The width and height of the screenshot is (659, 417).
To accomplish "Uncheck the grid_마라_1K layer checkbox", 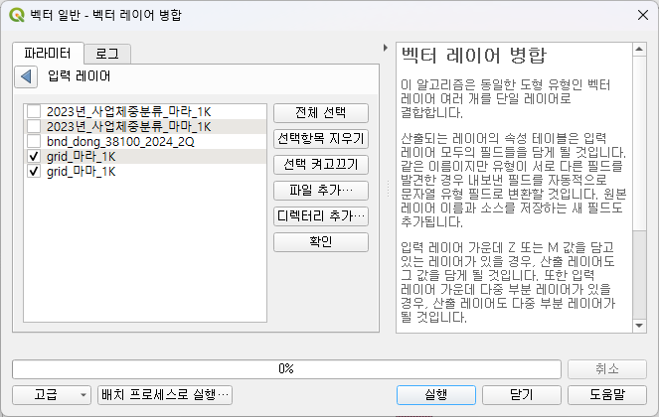I will (x=34, y=157).
